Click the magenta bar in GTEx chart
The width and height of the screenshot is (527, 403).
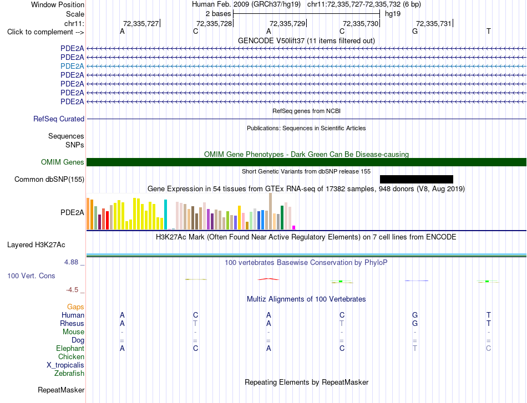pos(294,228)
